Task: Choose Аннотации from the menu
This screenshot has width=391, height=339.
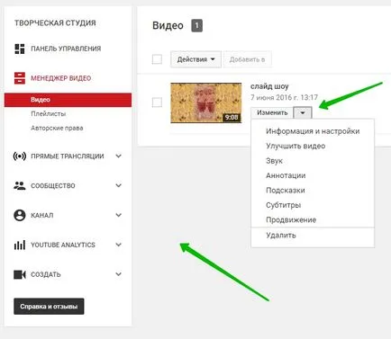Action: pyautogui.click(x=313, y=175)
